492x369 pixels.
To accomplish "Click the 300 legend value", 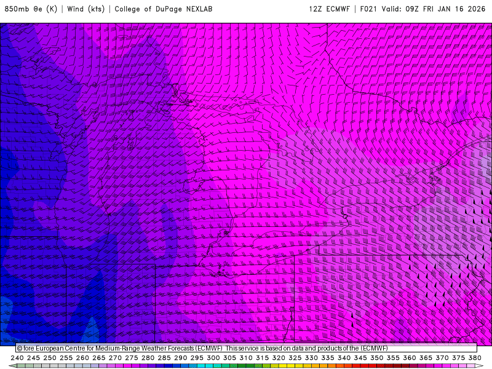I will [x=213, y=358].
